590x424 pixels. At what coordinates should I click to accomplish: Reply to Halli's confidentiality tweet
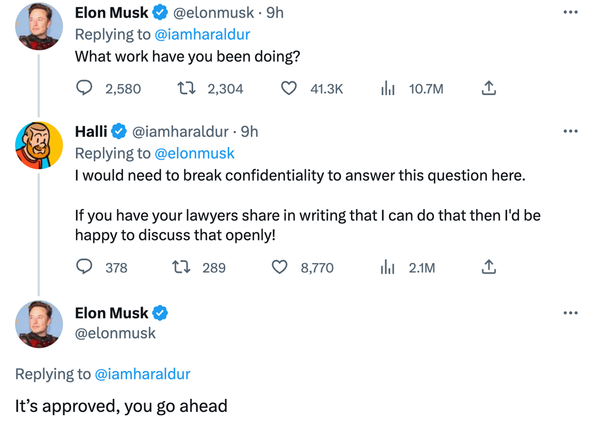point(84,267)
